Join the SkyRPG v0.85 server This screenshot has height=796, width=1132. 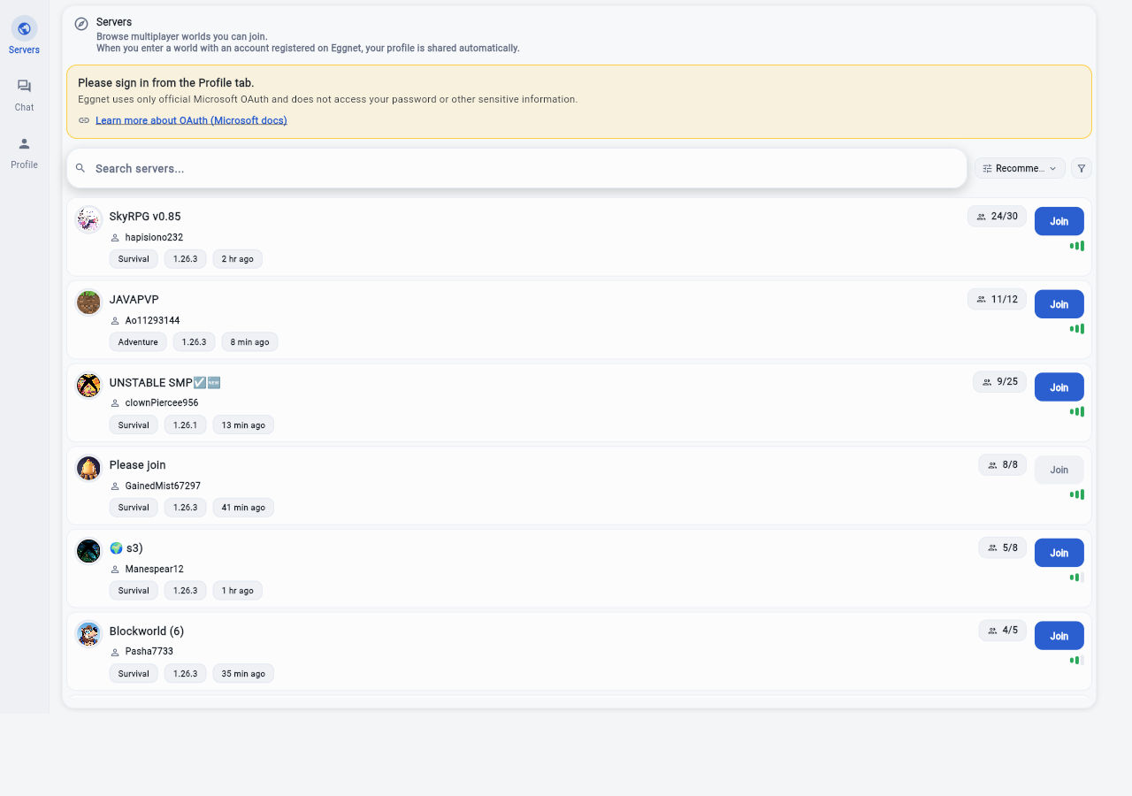click(1059, 221)
